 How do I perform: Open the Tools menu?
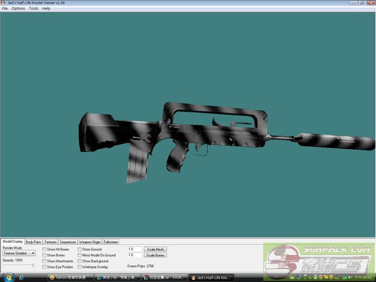click(33, 9)
